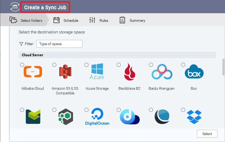Viewport: 225px width, 142px height.
Task: Switch to the Rules step tab
Action: coord(99,20)
